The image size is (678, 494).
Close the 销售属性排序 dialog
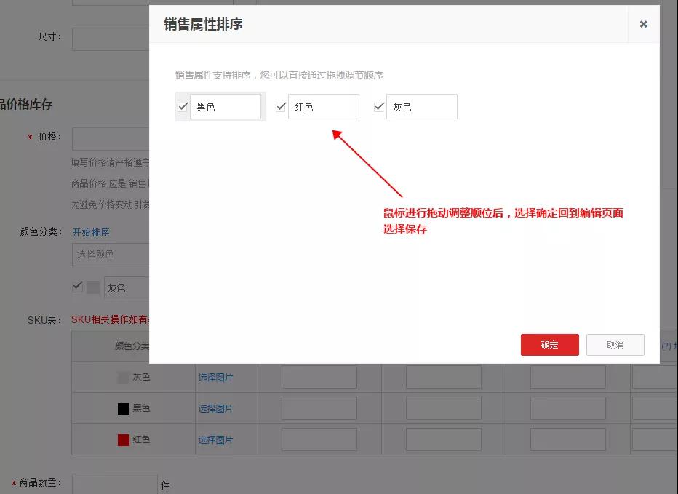(643, 24)
